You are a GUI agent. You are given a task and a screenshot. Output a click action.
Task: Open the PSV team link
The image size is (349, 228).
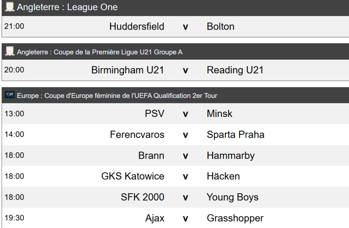pyautogui.click(x=154, y=113)
